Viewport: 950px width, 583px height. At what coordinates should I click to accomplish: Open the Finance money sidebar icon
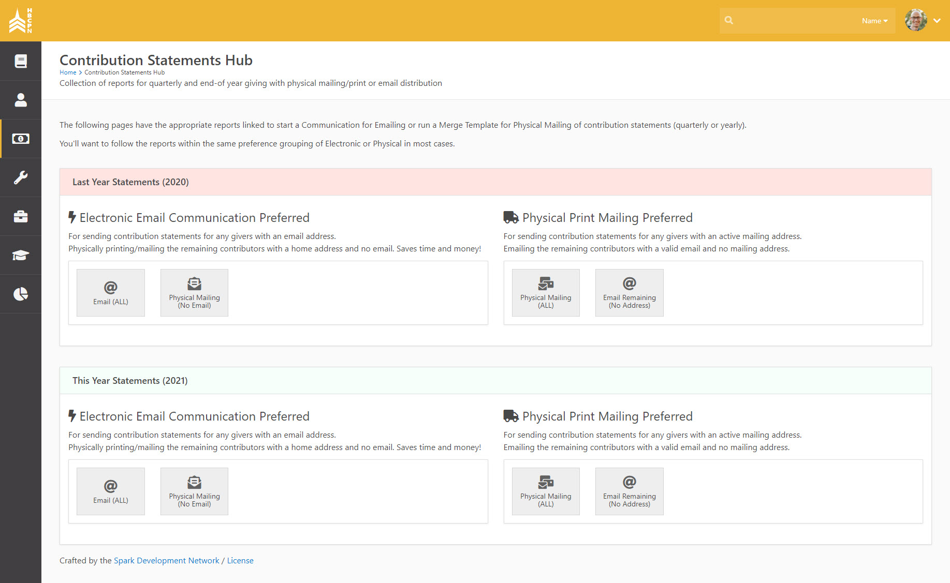(21, 139)
